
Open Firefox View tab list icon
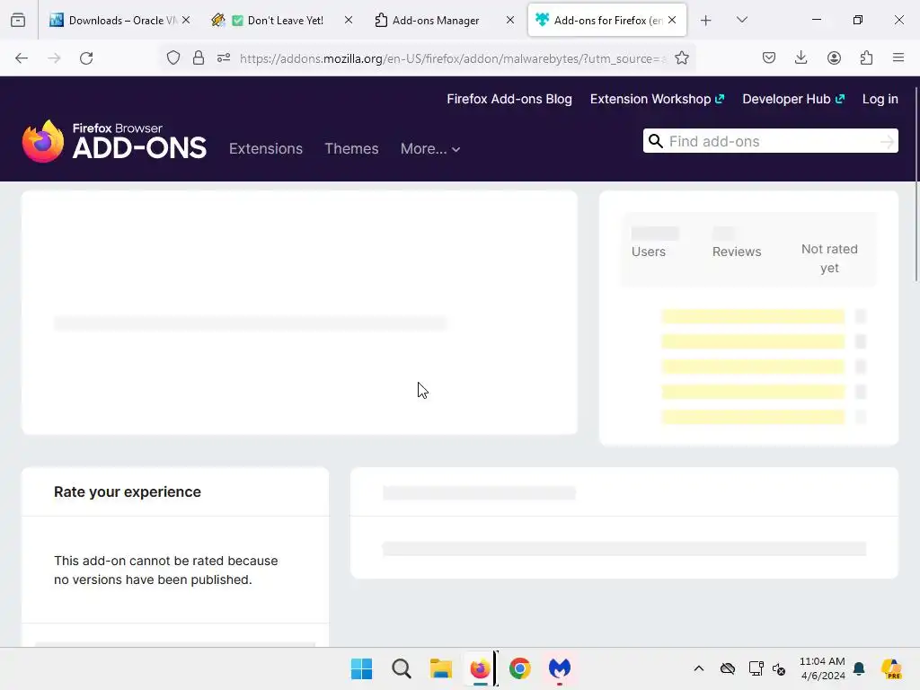[x=18, y=21]
